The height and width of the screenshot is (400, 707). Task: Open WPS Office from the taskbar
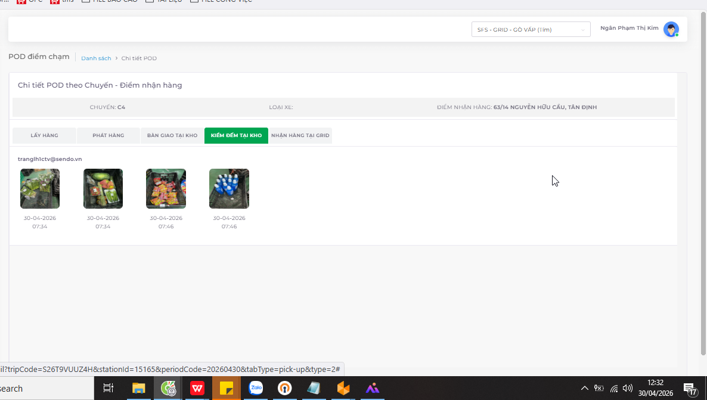pyautogui.click(x=197, y=388)
